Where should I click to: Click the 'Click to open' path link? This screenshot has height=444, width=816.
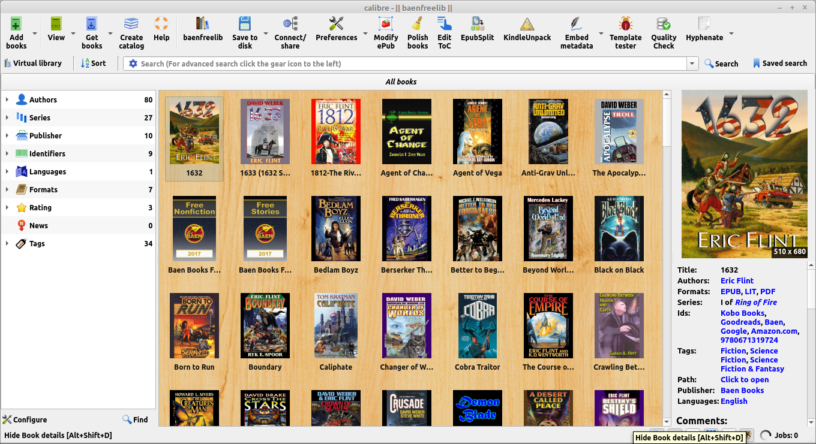pos(745,379)
